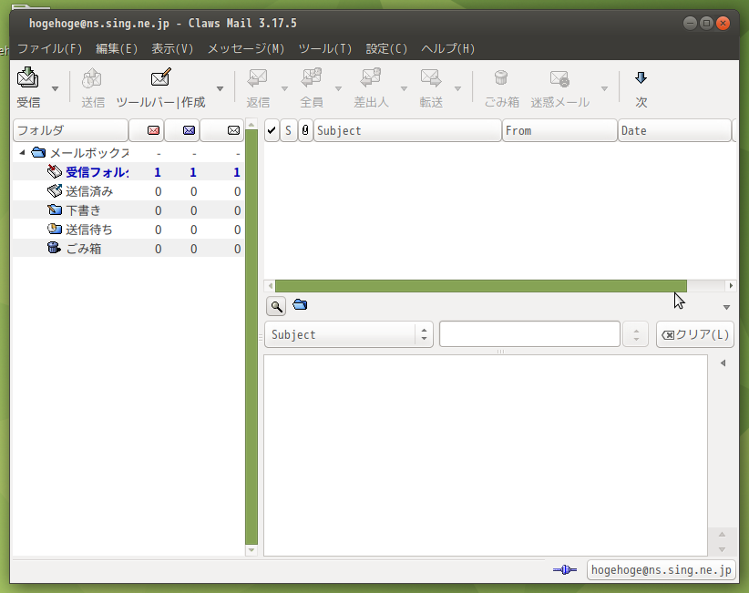Sort by the Subject column header
Viewport: 749px width, 593px height.
point(407,130)
